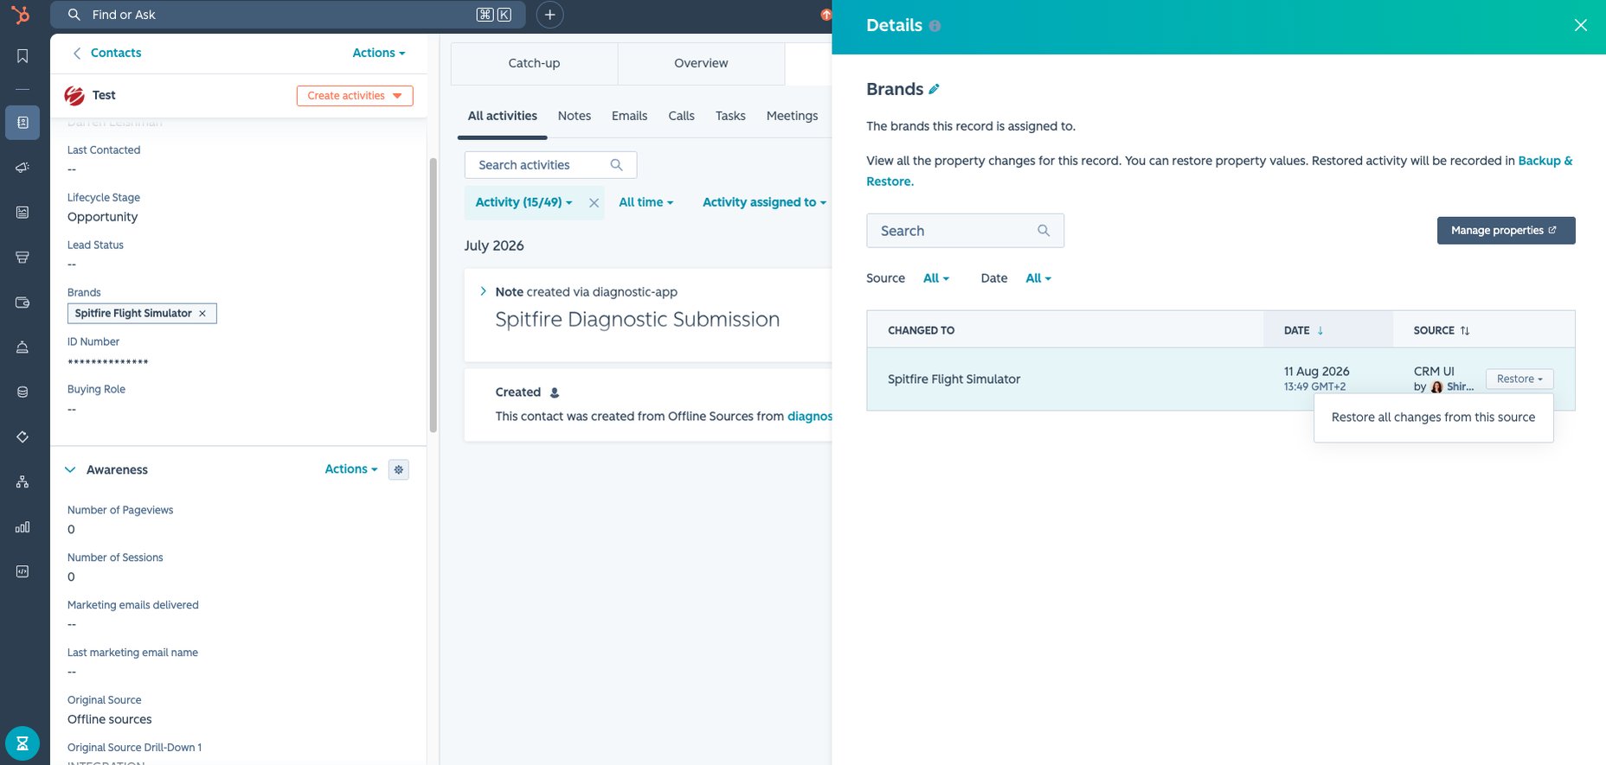1606x765 pixels.
Task: Switch to the Catch-up tab
Action: pos(534,63)
